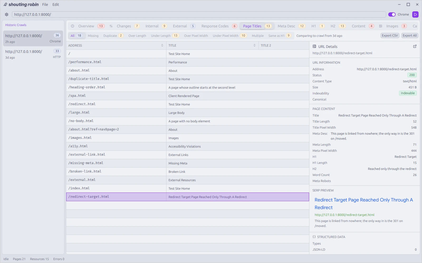This screenshot has height=263, width=422.
Task: Click the Export CSV button
Action: pos(390,36)
